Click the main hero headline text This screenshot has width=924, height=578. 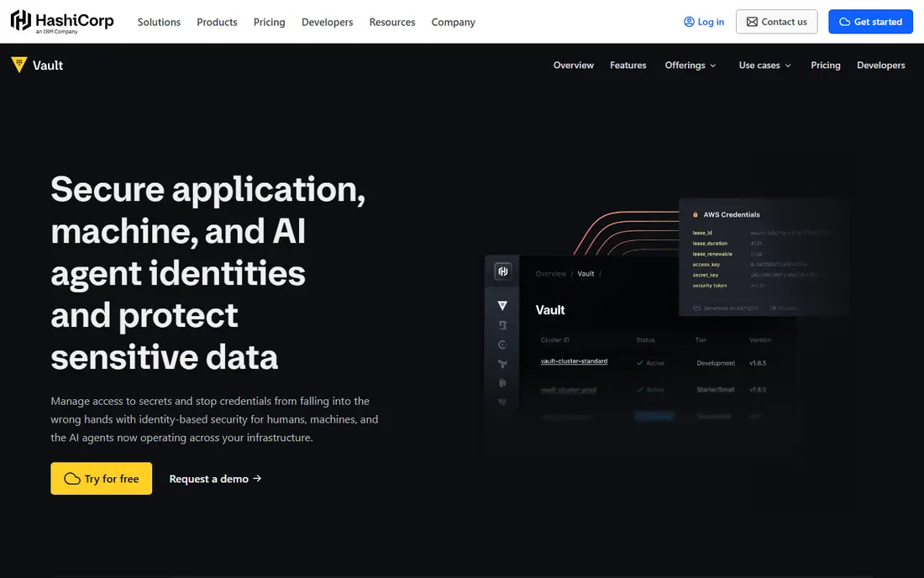[208, 273]
